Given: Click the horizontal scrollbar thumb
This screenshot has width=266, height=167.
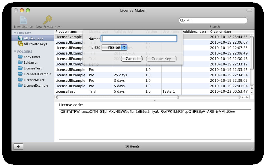Looking at the screenshot, I should coord(117,97).
